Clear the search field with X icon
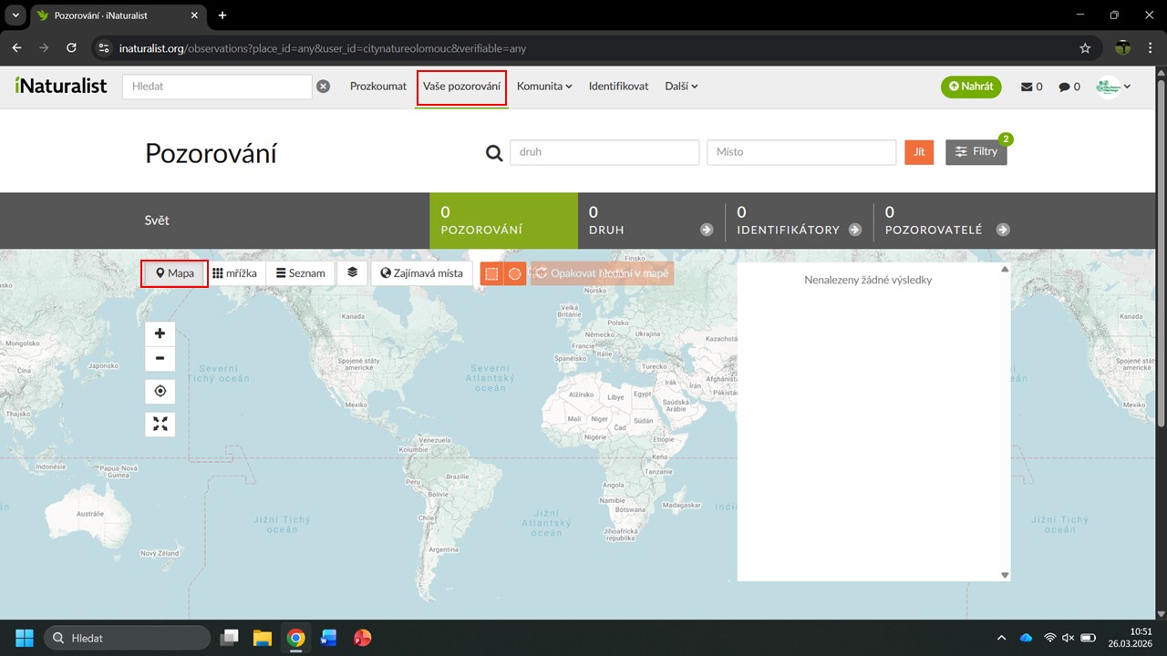The height and width of the screenshot is (656, 1167). [x=323, y=87]
